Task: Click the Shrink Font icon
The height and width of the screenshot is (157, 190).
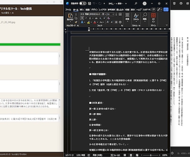Action: coord(112,22)
